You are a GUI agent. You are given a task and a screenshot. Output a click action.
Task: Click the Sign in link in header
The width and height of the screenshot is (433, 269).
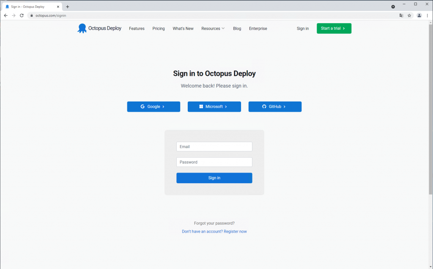tap(303, 28)
